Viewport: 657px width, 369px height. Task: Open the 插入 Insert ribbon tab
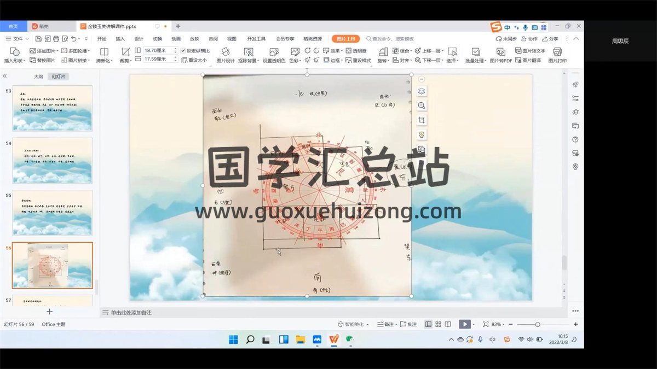tap(120, 39)
